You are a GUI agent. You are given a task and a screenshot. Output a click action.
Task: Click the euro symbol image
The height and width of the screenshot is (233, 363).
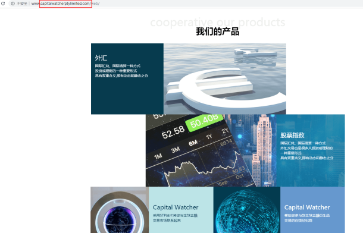[x=225, y=78]
